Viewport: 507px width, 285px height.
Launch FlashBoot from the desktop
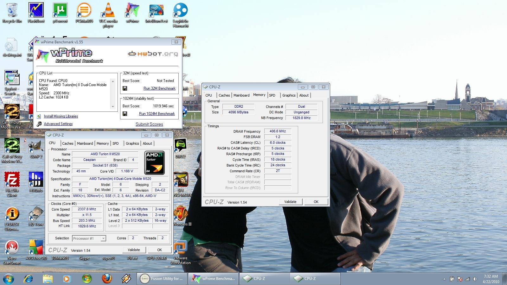36,13
